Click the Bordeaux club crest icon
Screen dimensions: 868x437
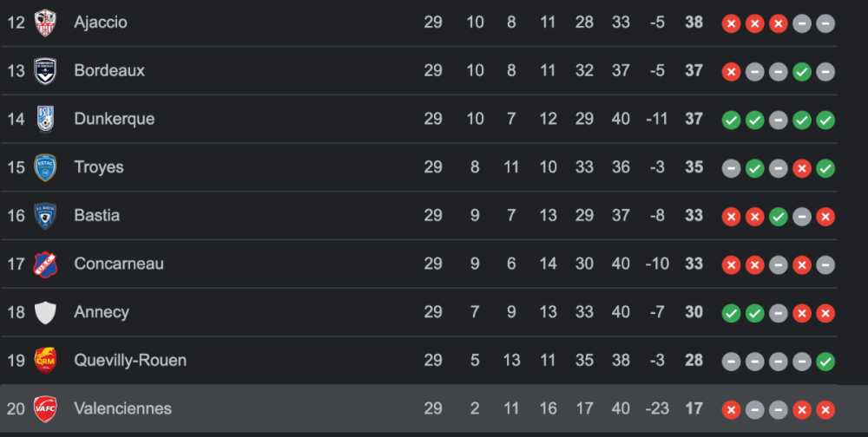coord(45,71)
